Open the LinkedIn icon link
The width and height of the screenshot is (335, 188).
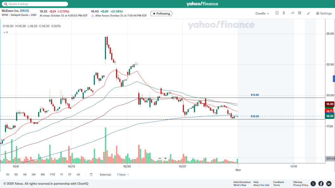pyautogui.click(x=329, y=184)
